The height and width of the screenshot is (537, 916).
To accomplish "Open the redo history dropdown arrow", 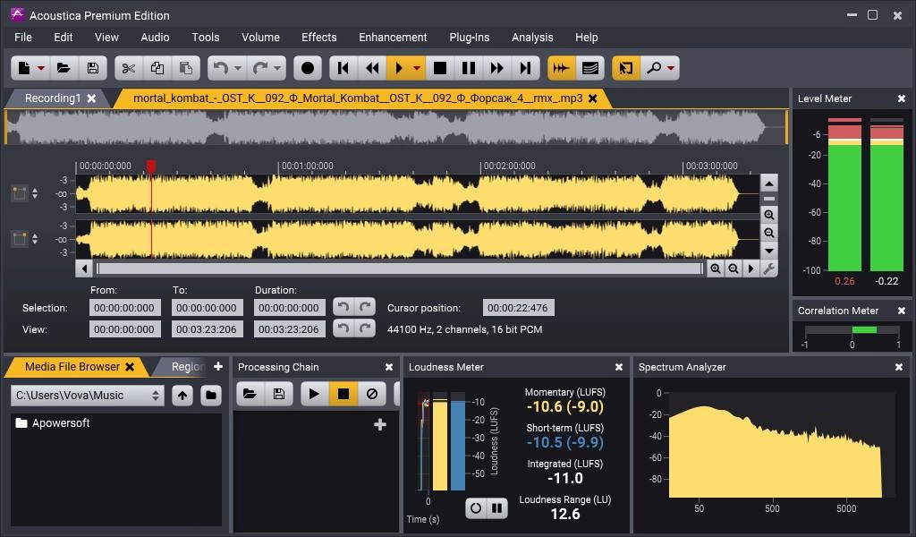I will (277, 68).
